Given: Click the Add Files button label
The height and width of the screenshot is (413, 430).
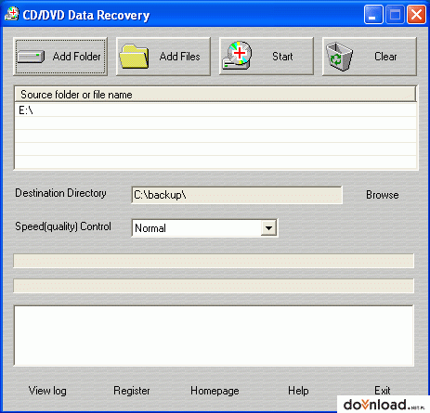Looking at the screenshot, I should tap(179, 57).
